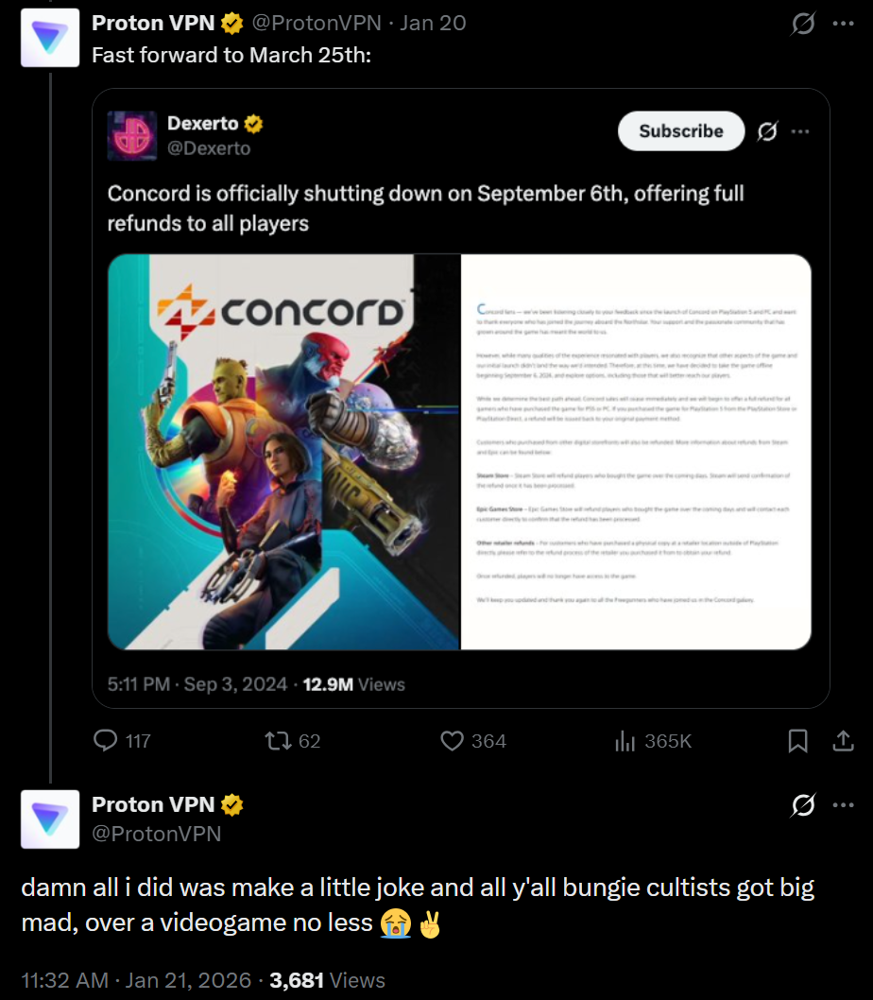Bookmark the Proton VPN tweet

pyautogui.click(x=798, y=741)
